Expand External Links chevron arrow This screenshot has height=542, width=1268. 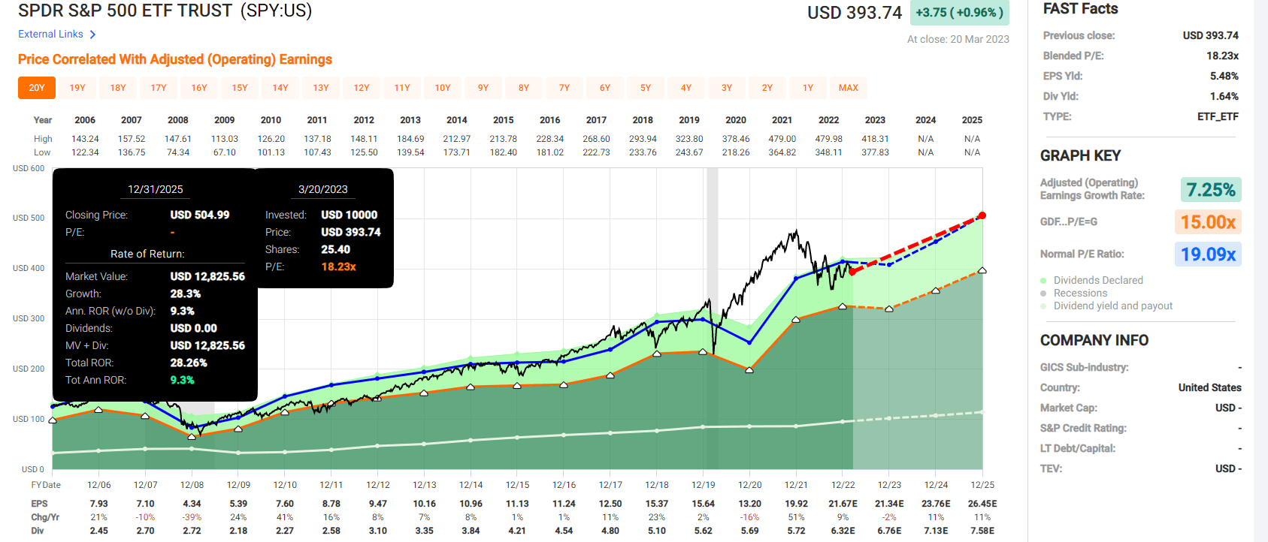point(92,35)
